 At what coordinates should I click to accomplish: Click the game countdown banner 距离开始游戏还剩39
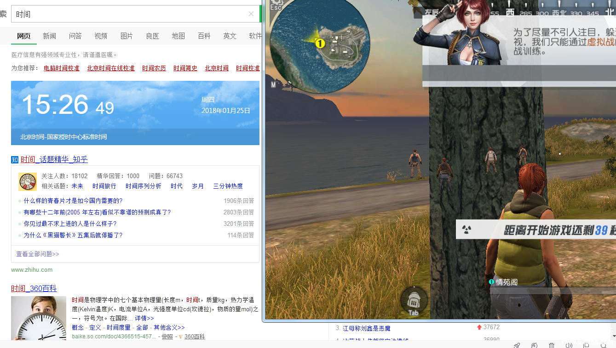coord(536,229)
